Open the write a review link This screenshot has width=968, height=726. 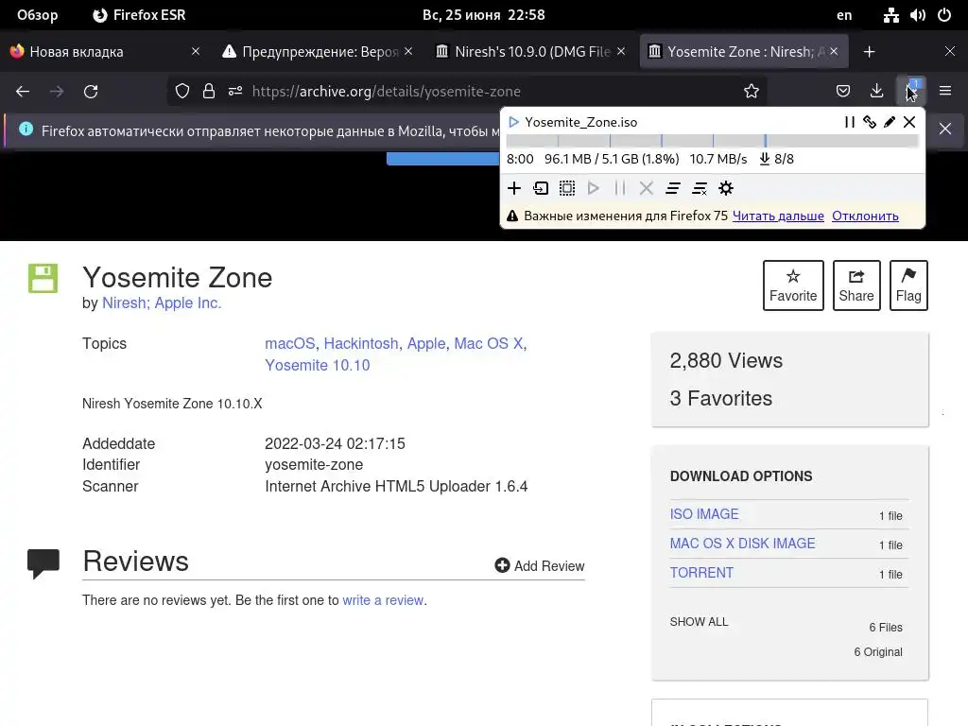point(383,600)
